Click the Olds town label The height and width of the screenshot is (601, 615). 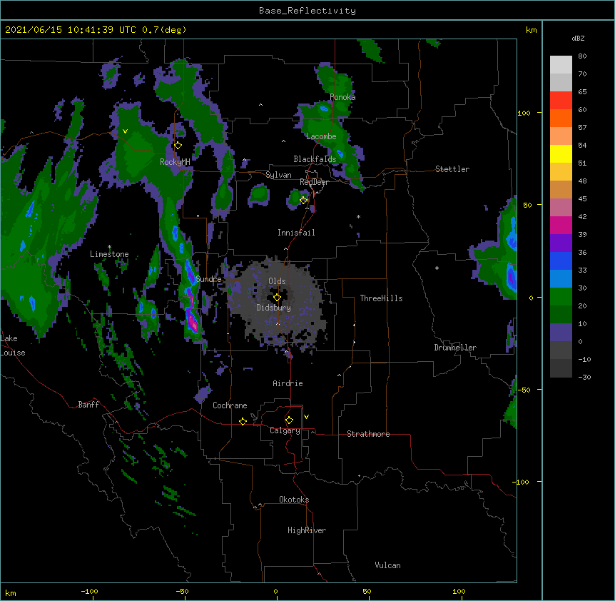click(277, 281)
